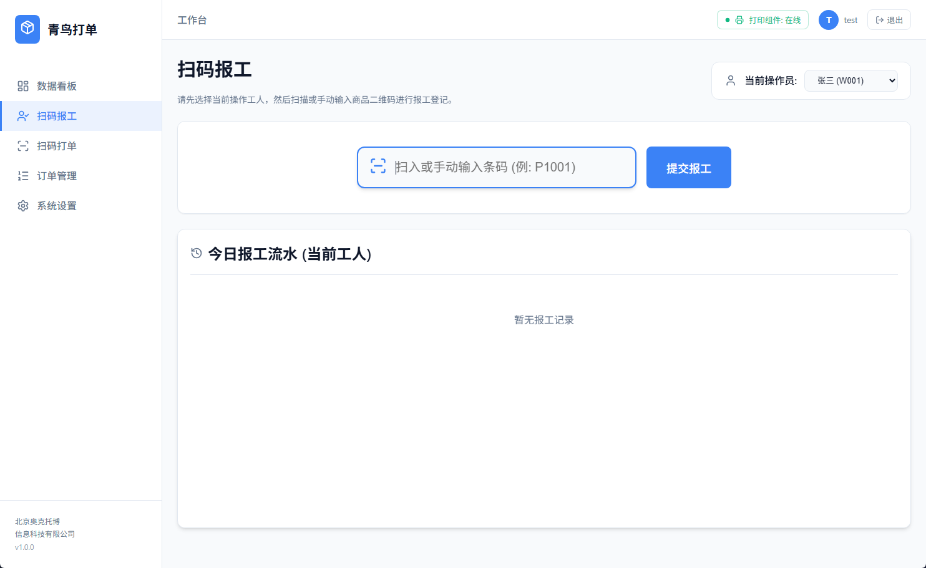926x568 pixels.
Task: Click the 北京奥克托博 company text
Action: pos(37,521)
